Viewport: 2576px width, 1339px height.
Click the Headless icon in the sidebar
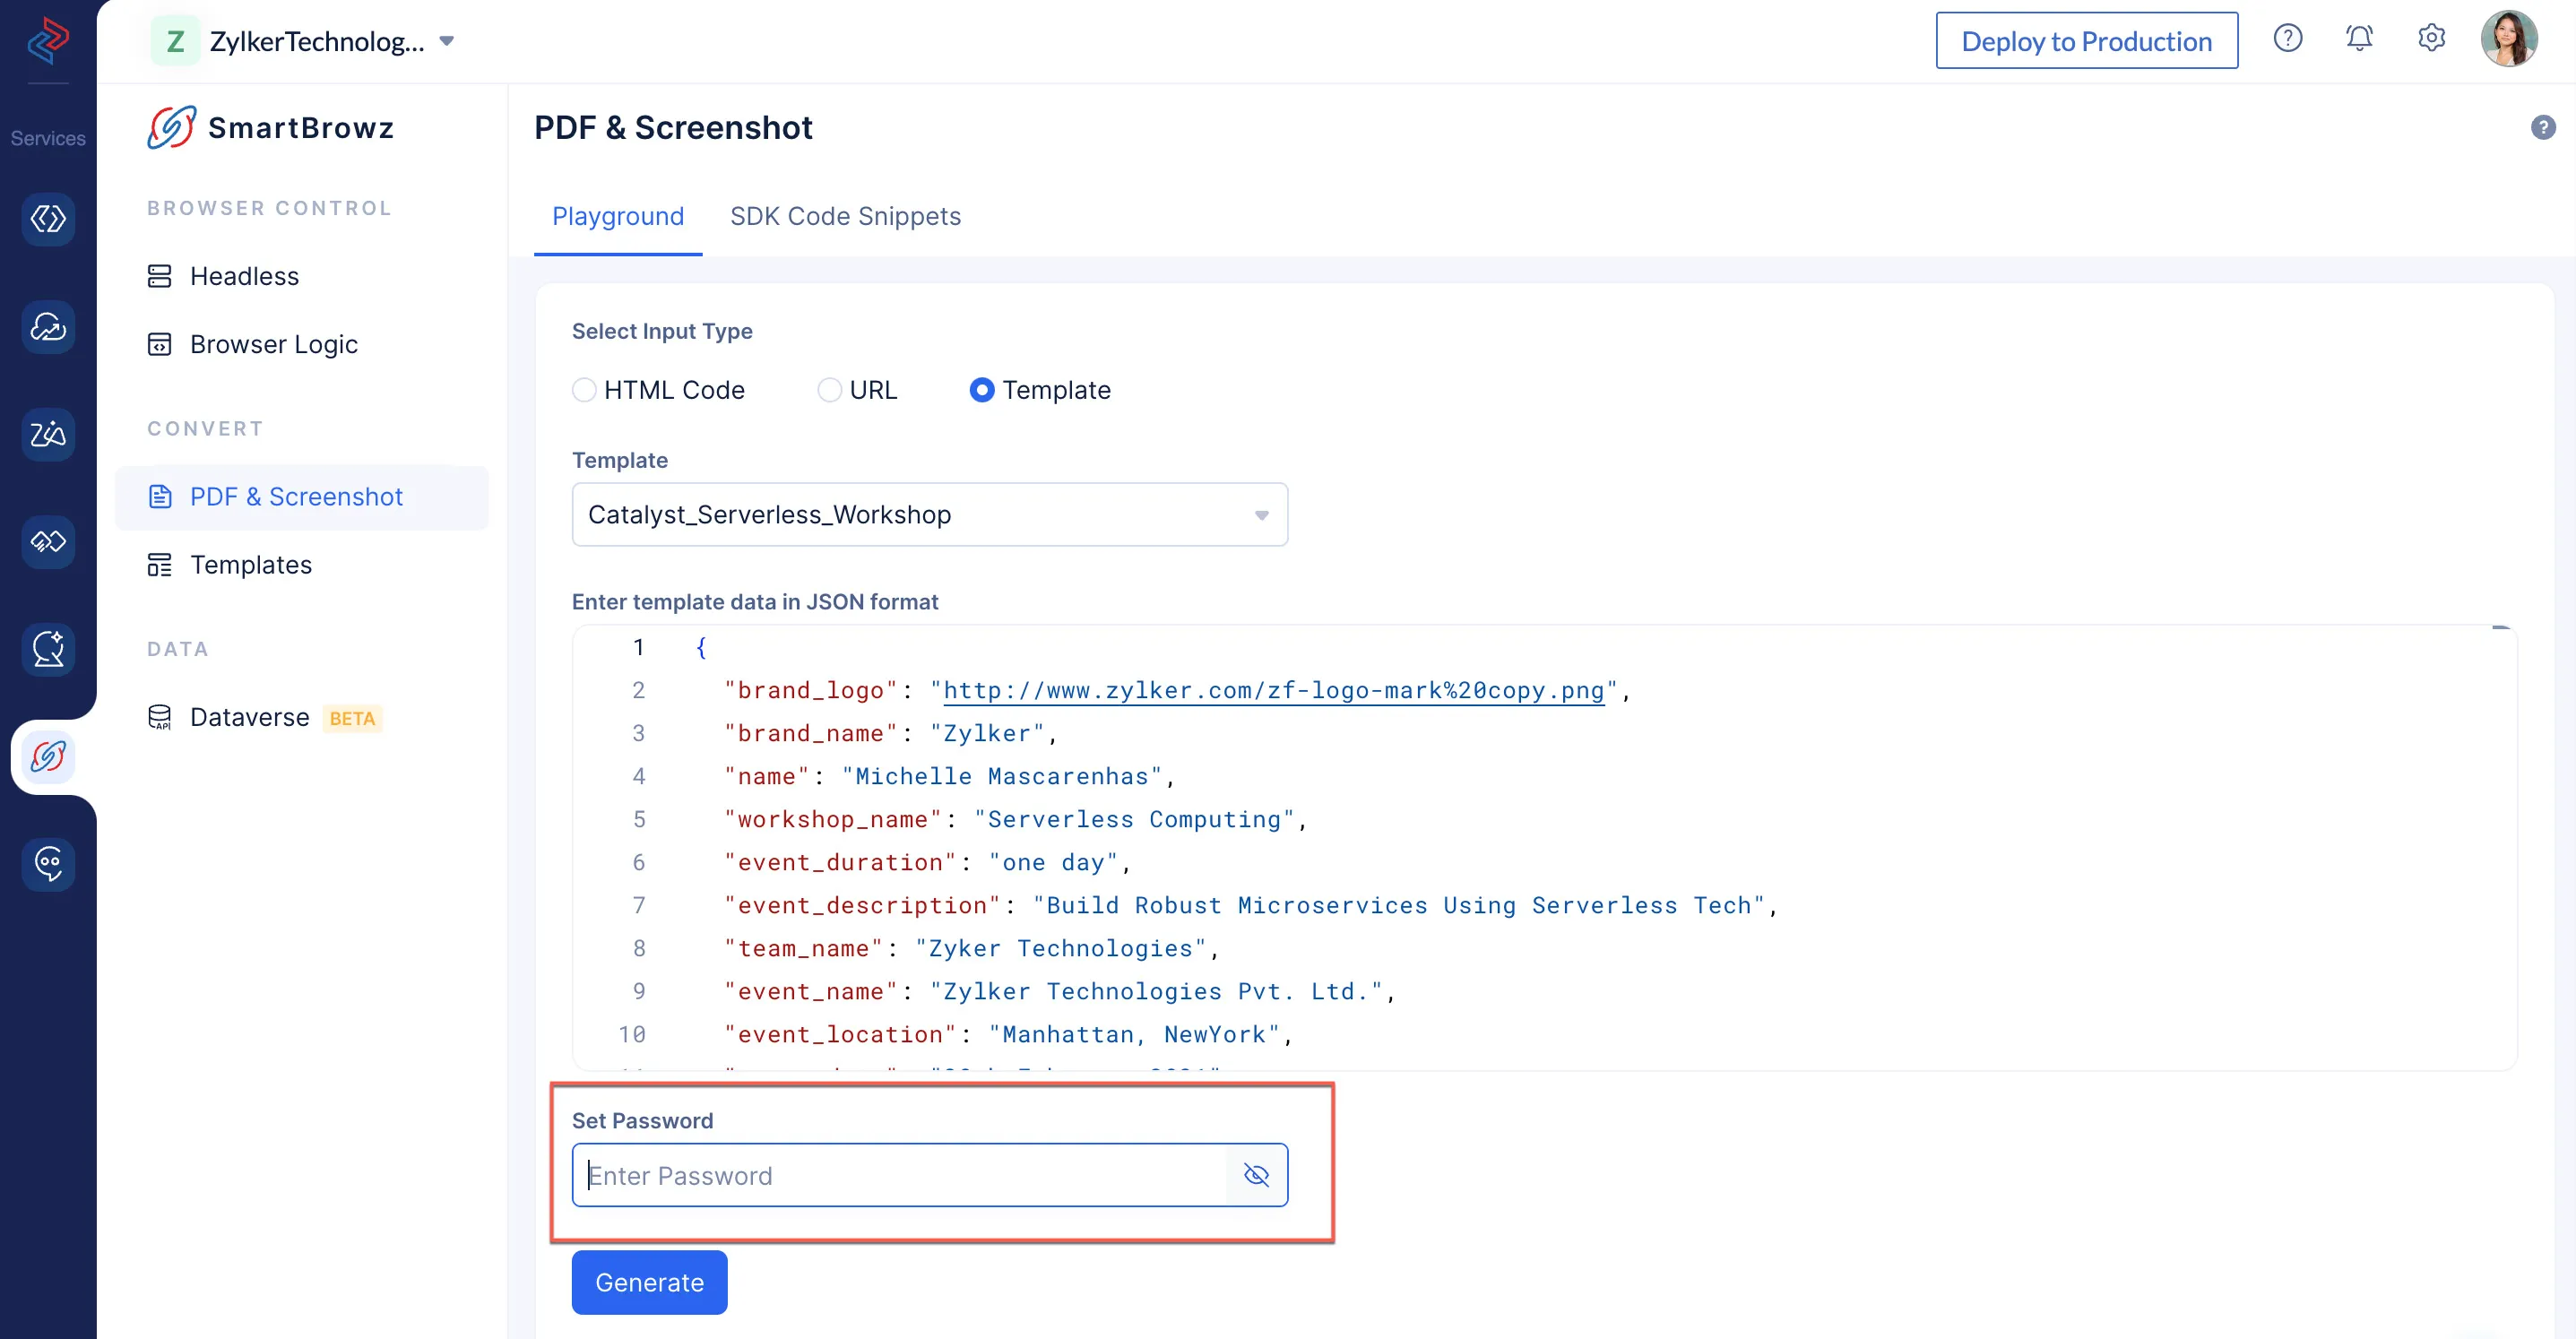(x=159, y=276)
